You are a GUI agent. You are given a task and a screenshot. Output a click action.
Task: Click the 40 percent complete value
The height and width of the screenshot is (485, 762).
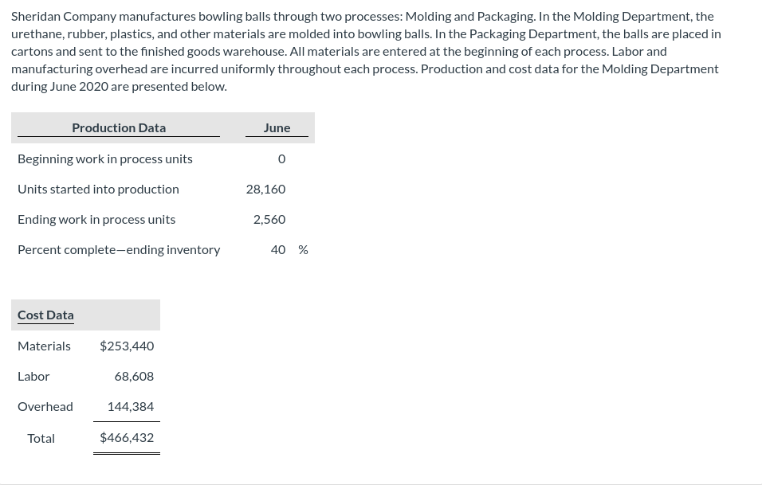278,249
